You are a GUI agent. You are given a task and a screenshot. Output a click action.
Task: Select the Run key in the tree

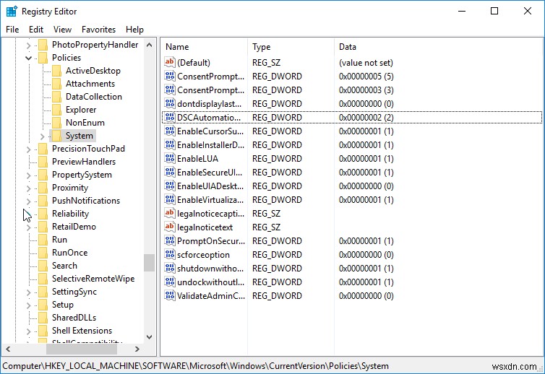59,240
